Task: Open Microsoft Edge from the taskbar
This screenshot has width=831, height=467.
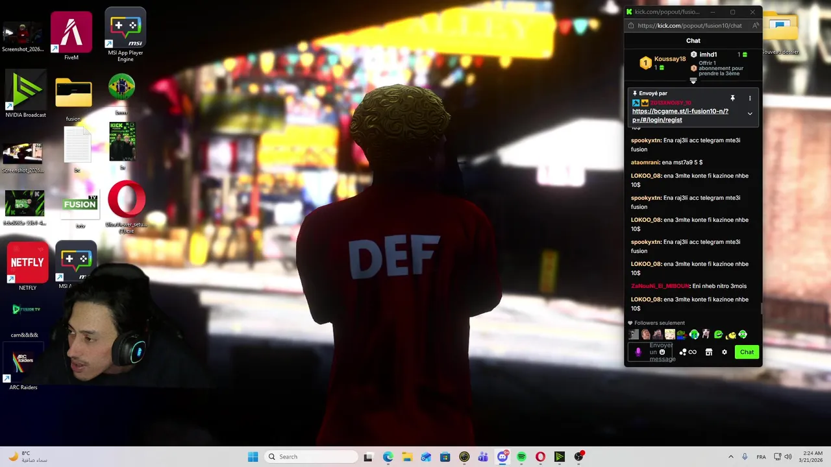Action: [x=388, y=457]
